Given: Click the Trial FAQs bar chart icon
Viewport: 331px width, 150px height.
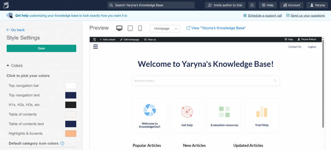Looking at the screenshot, I should (x=262, y=112).
